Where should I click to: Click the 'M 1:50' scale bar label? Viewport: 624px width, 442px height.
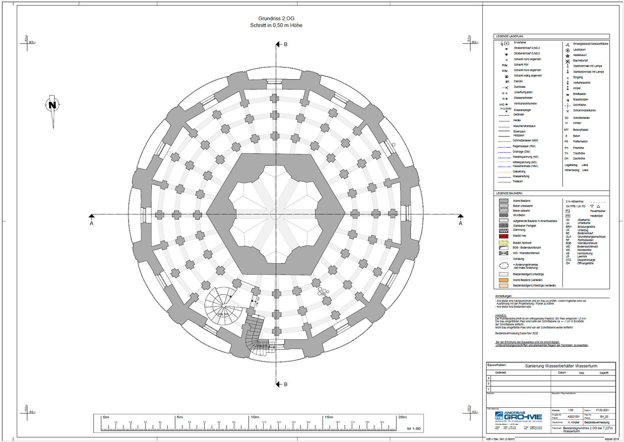tap(414, 429)
